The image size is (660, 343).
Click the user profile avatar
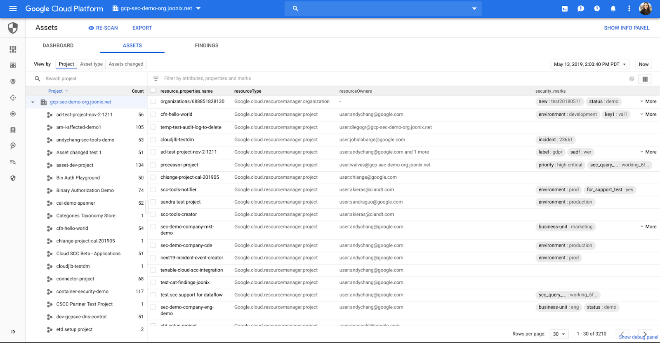point(645,8)
